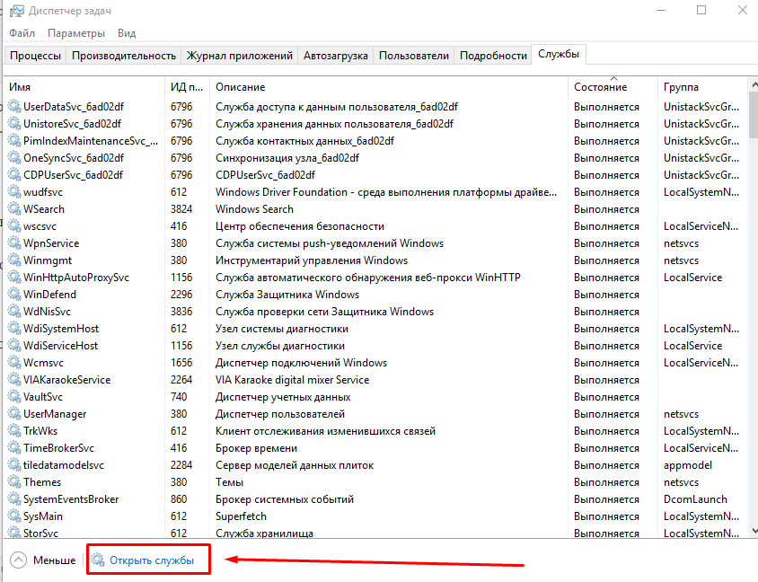
Task: Click the gear icon for SysMain service
Action: tap(14, 516)
